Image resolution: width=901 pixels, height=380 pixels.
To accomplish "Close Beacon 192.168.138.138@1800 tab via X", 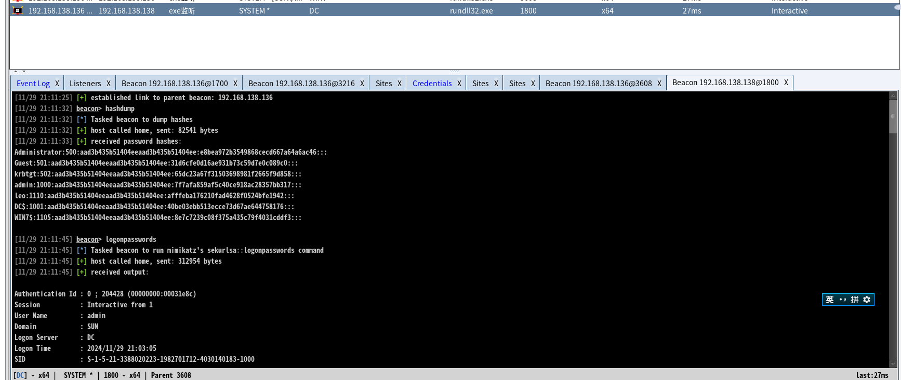I will (786, 83).
